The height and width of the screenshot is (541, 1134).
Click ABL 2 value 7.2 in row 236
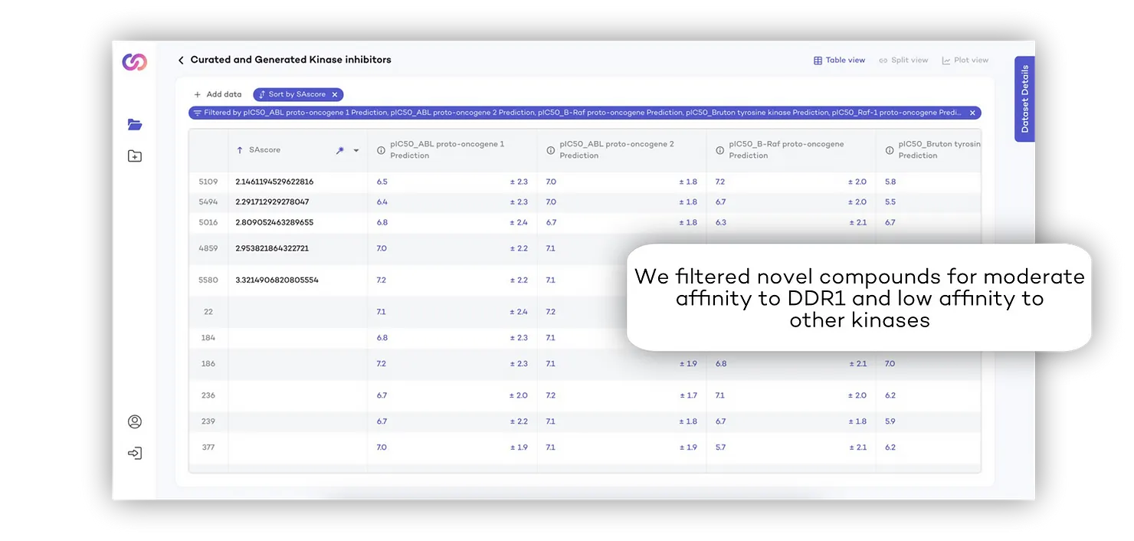click(550, 395)
